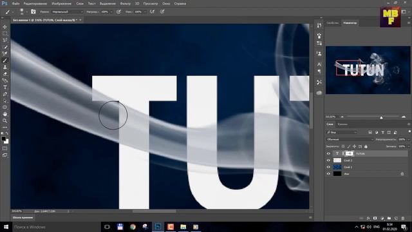
Task: Click the pressure for size icon
Action: (162, 12)
